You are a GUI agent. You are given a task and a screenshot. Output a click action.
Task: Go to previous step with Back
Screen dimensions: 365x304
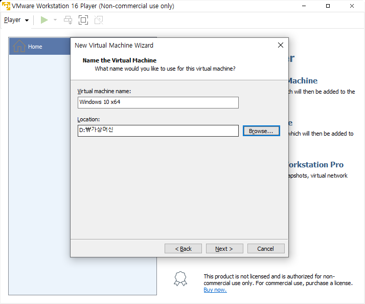tap(183, 249)
